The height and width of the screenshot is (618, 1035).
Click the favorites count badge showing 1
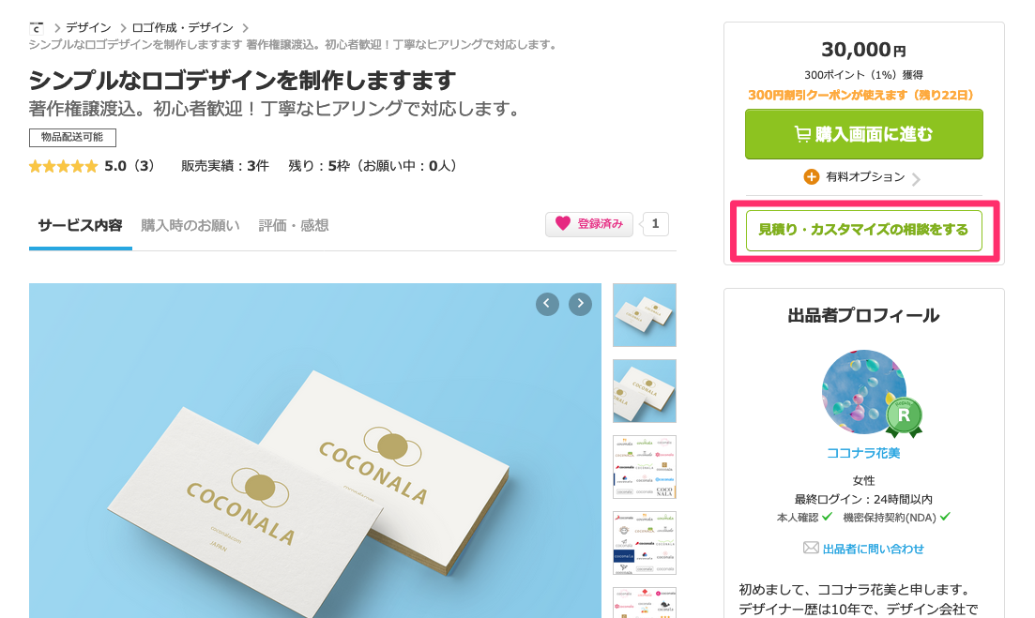click(655, 224)
